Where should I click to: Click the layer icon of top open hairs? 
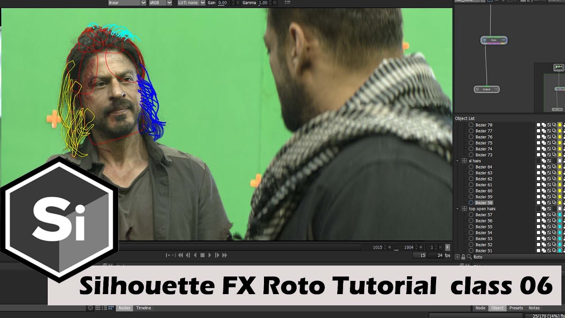[x=464, y=208]
